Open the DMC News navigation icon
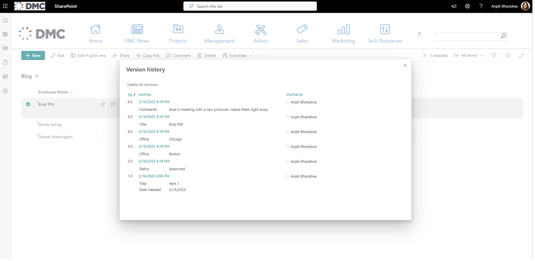The height and width of the screenshot is (261, 535). coord(138,29)
